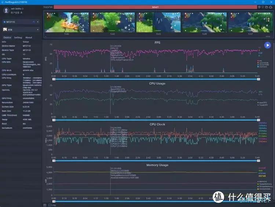This screenshot has height=207, width=275.
Task: Click the CPU Usage chart left range handle
Action: tap(54, 120)
